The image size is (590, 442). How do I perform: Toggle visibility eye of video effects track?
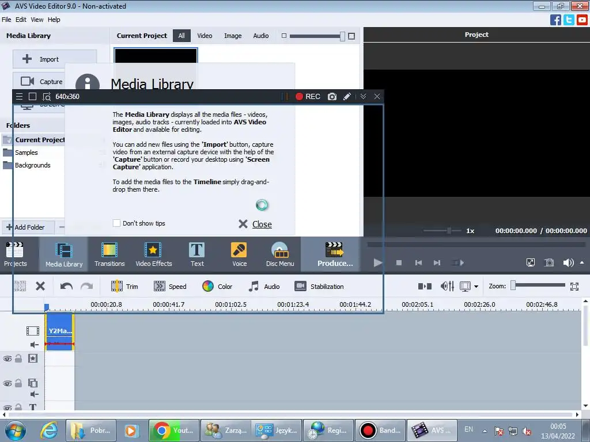[7, 359]
